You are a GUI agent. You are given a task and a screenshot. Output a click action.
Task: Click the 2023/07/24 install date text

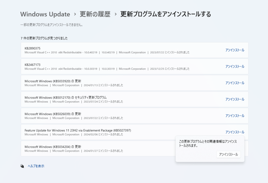[x=103, y=102]
